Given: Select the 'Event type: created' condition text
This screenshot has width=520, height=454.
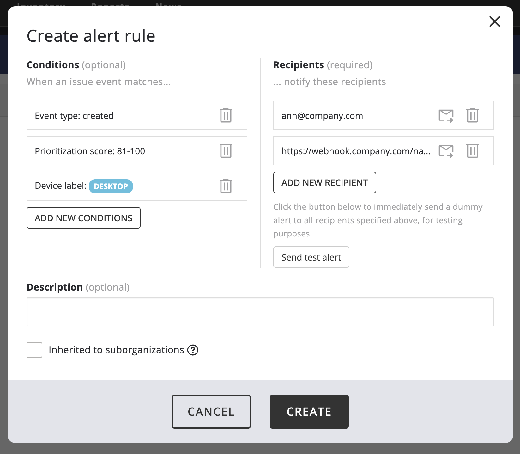Looking at the screenshot, I should 74,116.
